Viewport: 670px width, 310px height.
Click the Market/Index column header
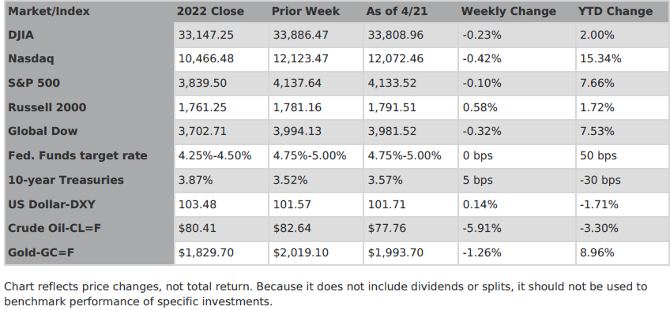click(x=49, y=12)
